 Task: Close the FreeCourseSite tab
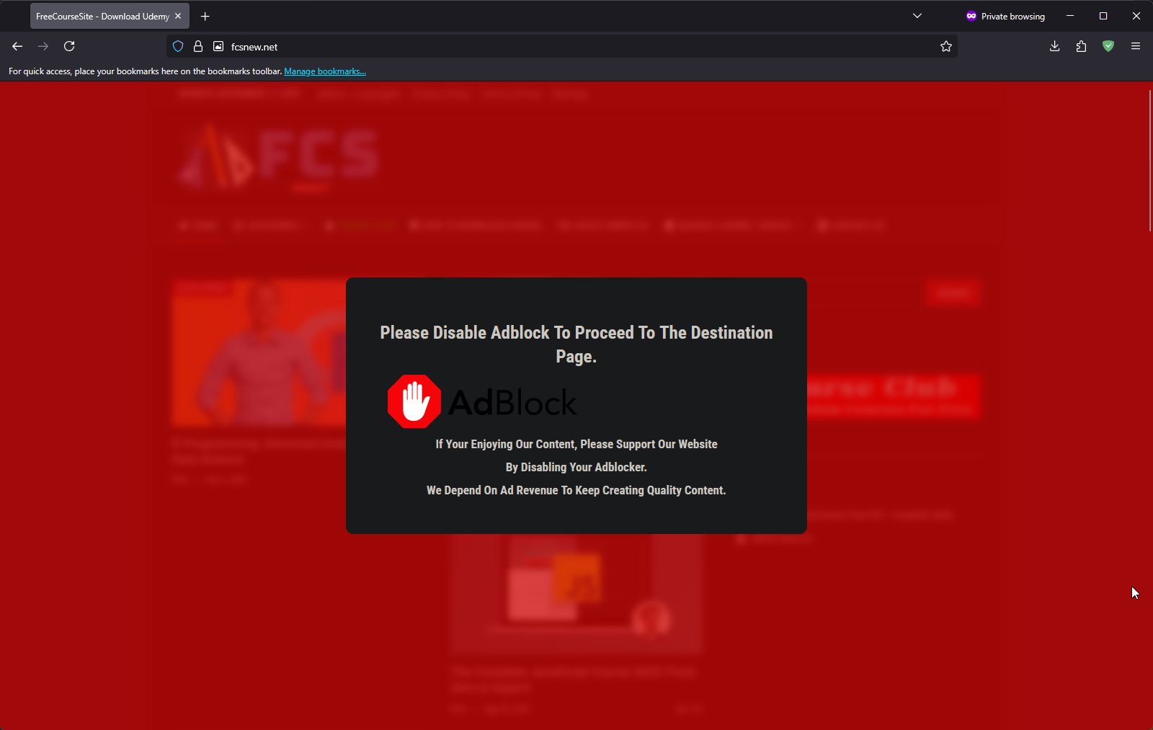[x=177, y=16]
